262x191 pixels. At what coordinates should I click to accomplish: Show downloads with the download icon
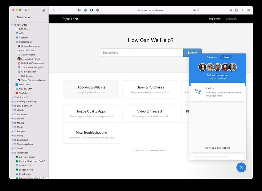click(x=230, y=10)
